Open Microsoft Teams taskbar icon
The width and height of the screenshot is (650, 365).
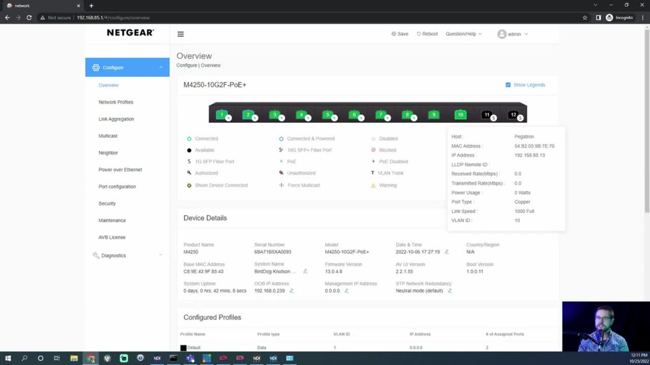(x=190, y=358)
